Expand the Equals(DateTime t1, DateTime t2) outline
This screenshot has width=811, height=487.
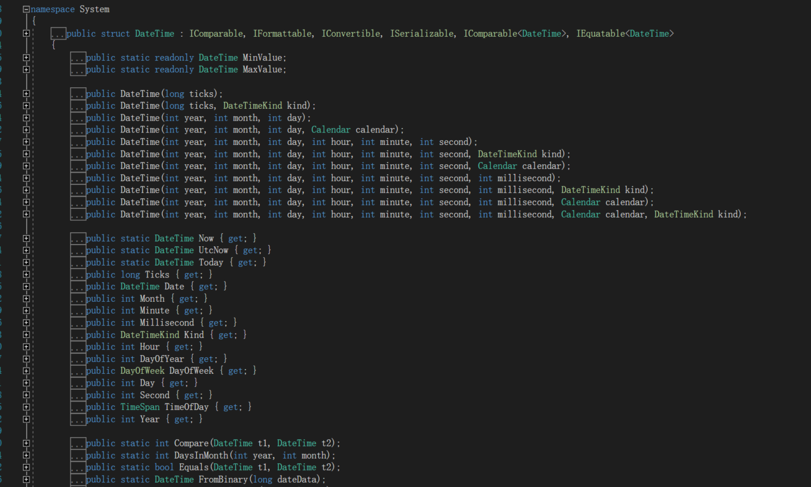[26, 467]
